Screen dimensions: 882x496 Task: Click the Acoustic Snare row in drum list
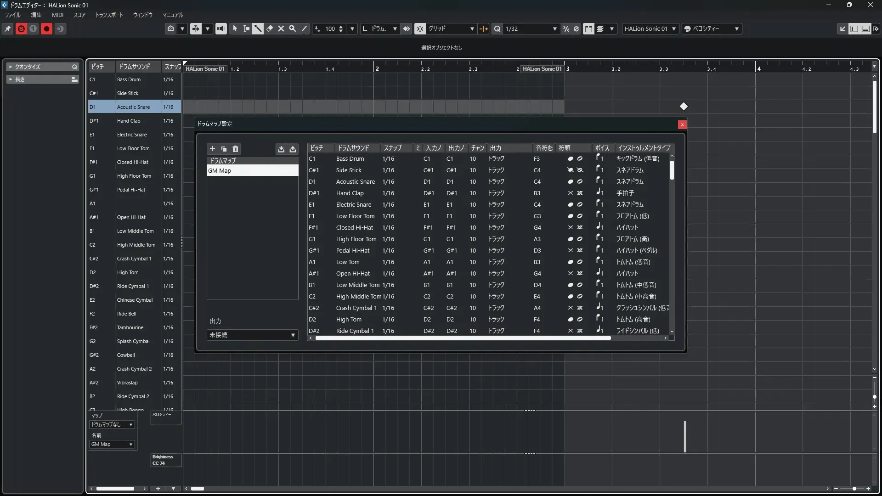133,107
